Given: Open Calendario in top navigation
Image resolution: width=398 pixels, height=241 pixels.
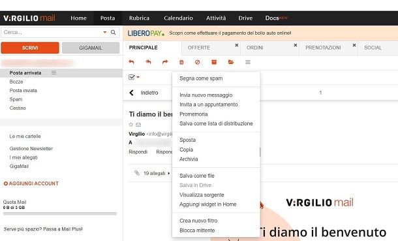Looking at the screenshot, I should point(178,18).
